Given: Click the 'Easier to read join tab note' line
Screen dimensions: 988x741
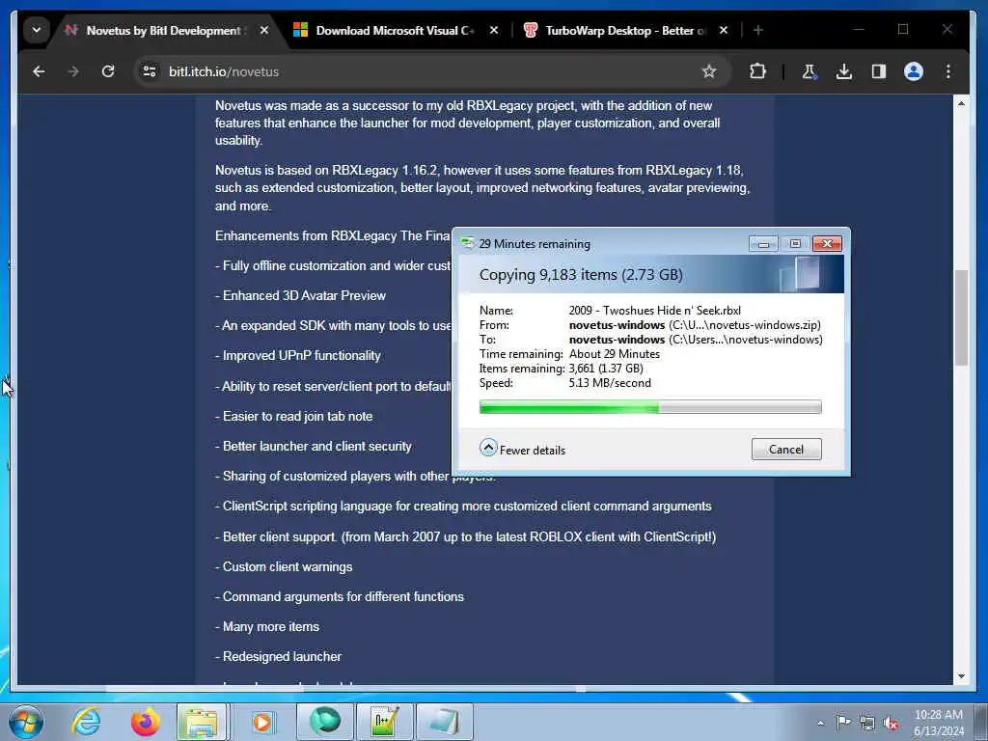Looking at the screenshot, I should click(x=293, y=417).
